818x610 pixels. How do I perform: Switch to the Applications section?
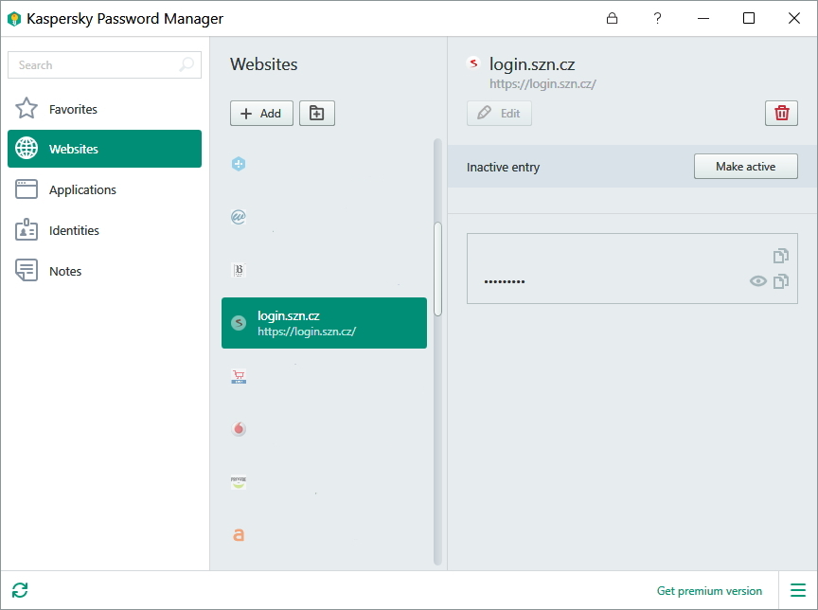[104, 189]
